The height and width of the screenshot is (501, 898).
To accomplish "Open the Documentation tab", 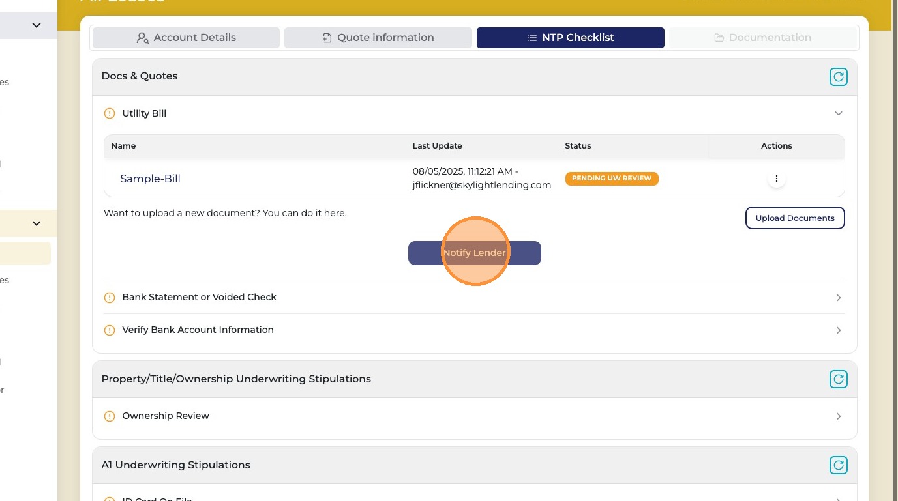I will (763, 38).
